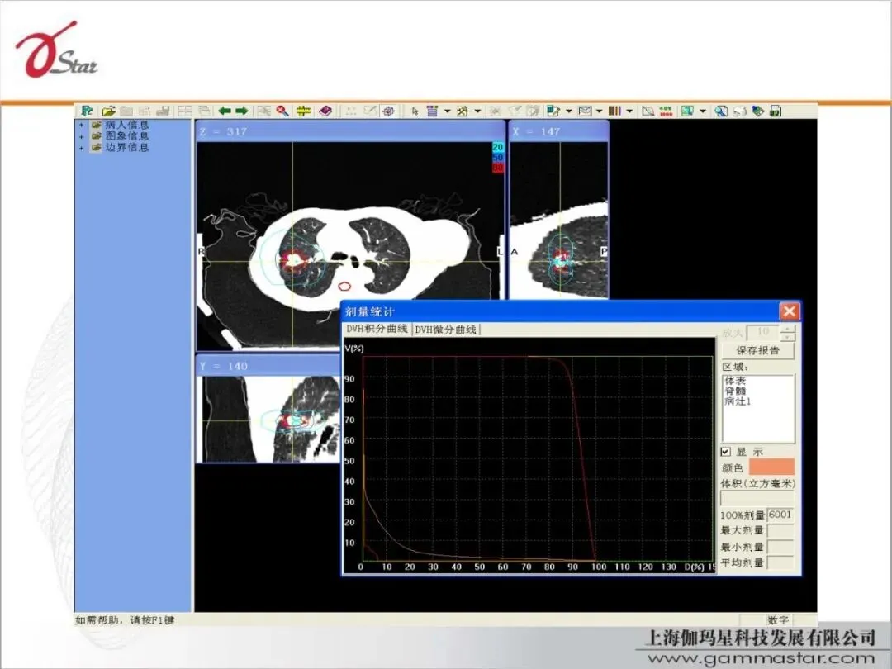
Task: Click the red magnifier zoom icon
Action: [282, 111]
